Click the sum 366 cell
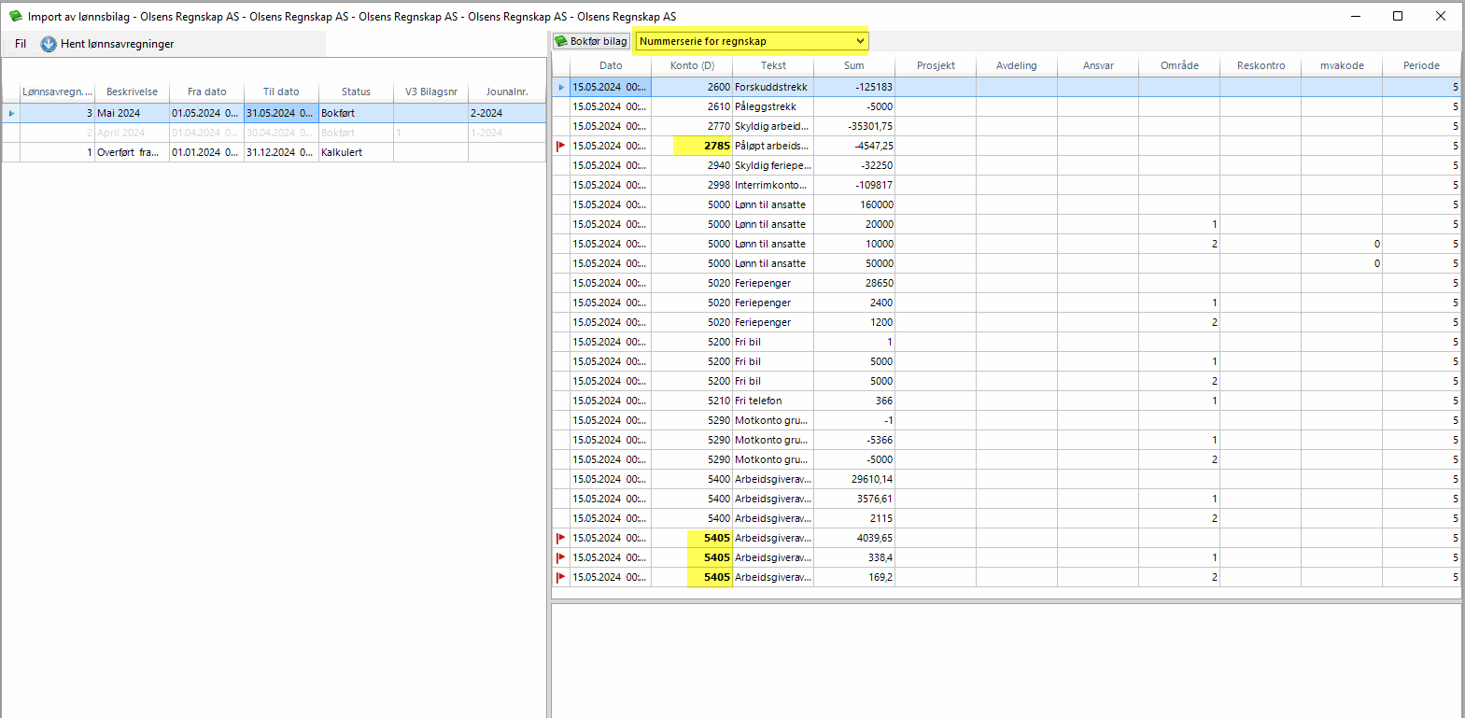 (x=854, y=401)
